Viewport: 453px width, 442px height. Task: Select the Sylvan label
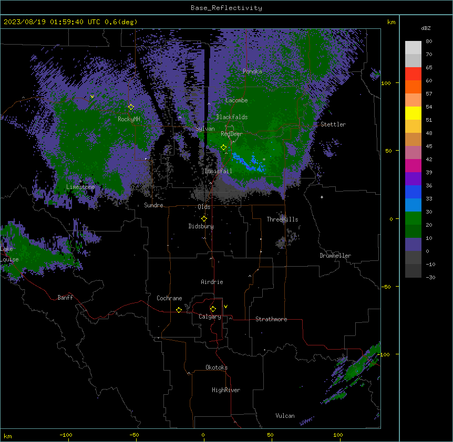click(205, 129)
